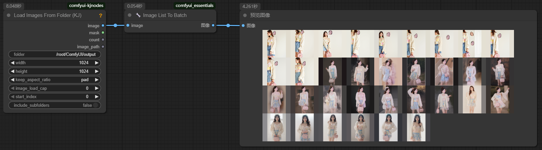This screenshot has width=542, height=150.
Task: Collapse the Image List To Batch node dot
Action: pos(130,15)
